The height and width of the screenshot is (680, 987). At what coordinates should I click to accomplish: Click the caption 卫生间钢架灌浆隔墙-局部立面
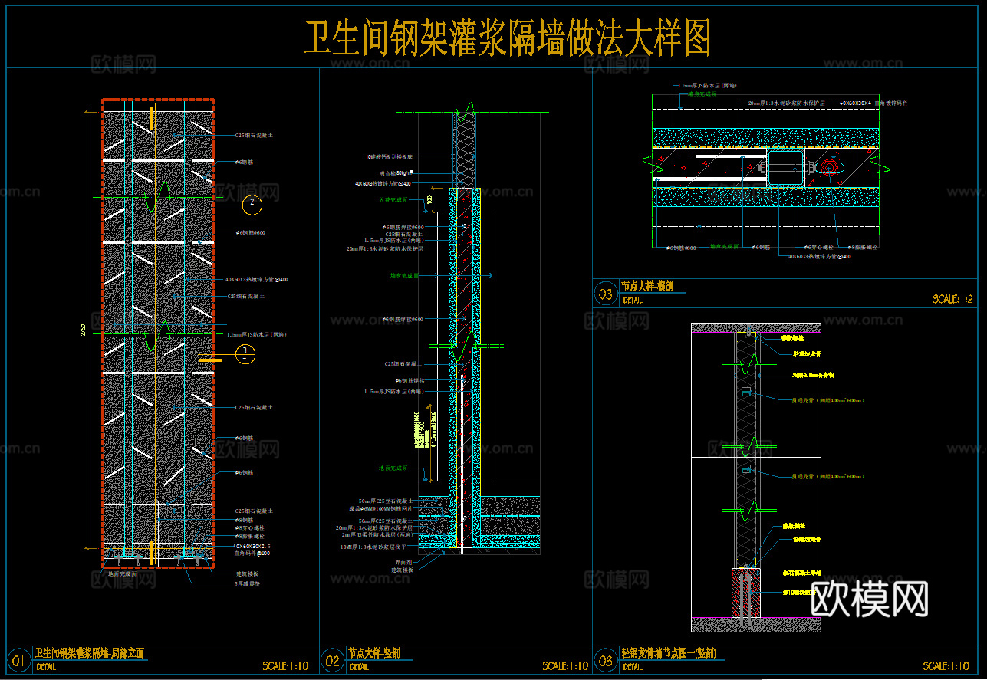[x=90, y=654]
